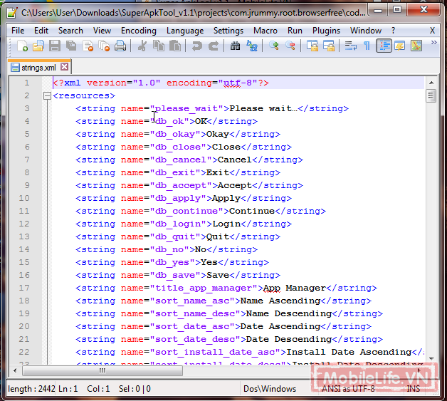Click vertical scrollbar up arrow
This screenshot has width=447, height=401.
pos(431,83)
